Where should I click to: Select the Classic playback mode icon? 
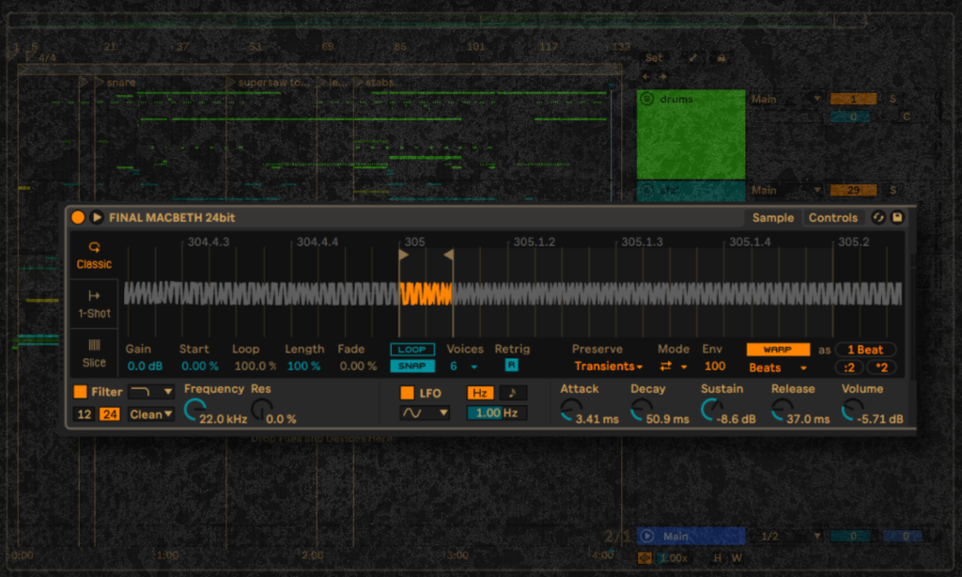point(94,255)
